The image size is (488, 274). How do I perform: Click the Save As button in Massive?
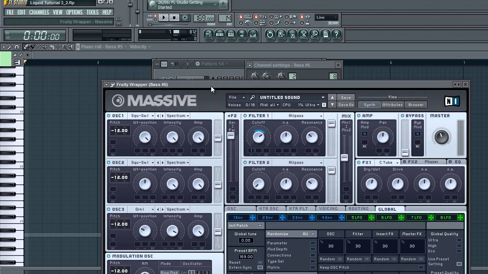click(x=346, y=105)
